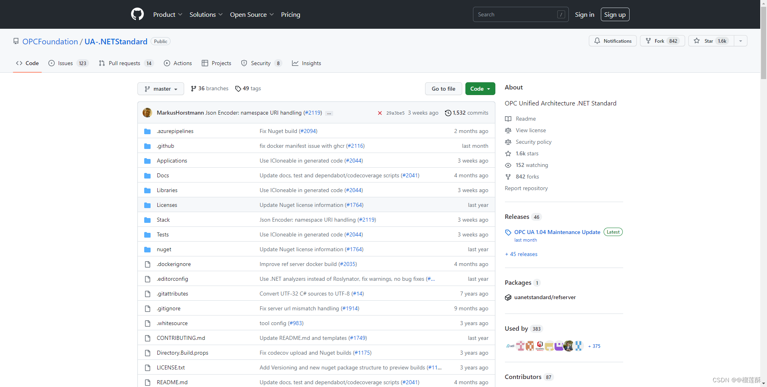Open the master branch selector
Image resolution: width=767 pixels, height=387 pixels.
click(161, 89)
